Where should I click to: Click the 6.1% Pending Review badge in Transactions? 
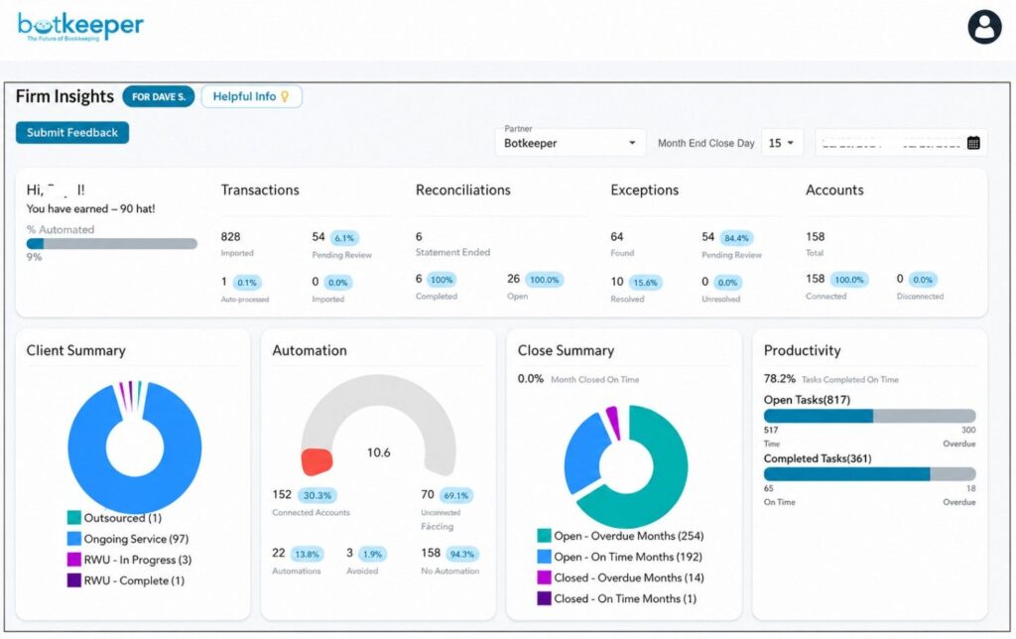coord(344,238)
